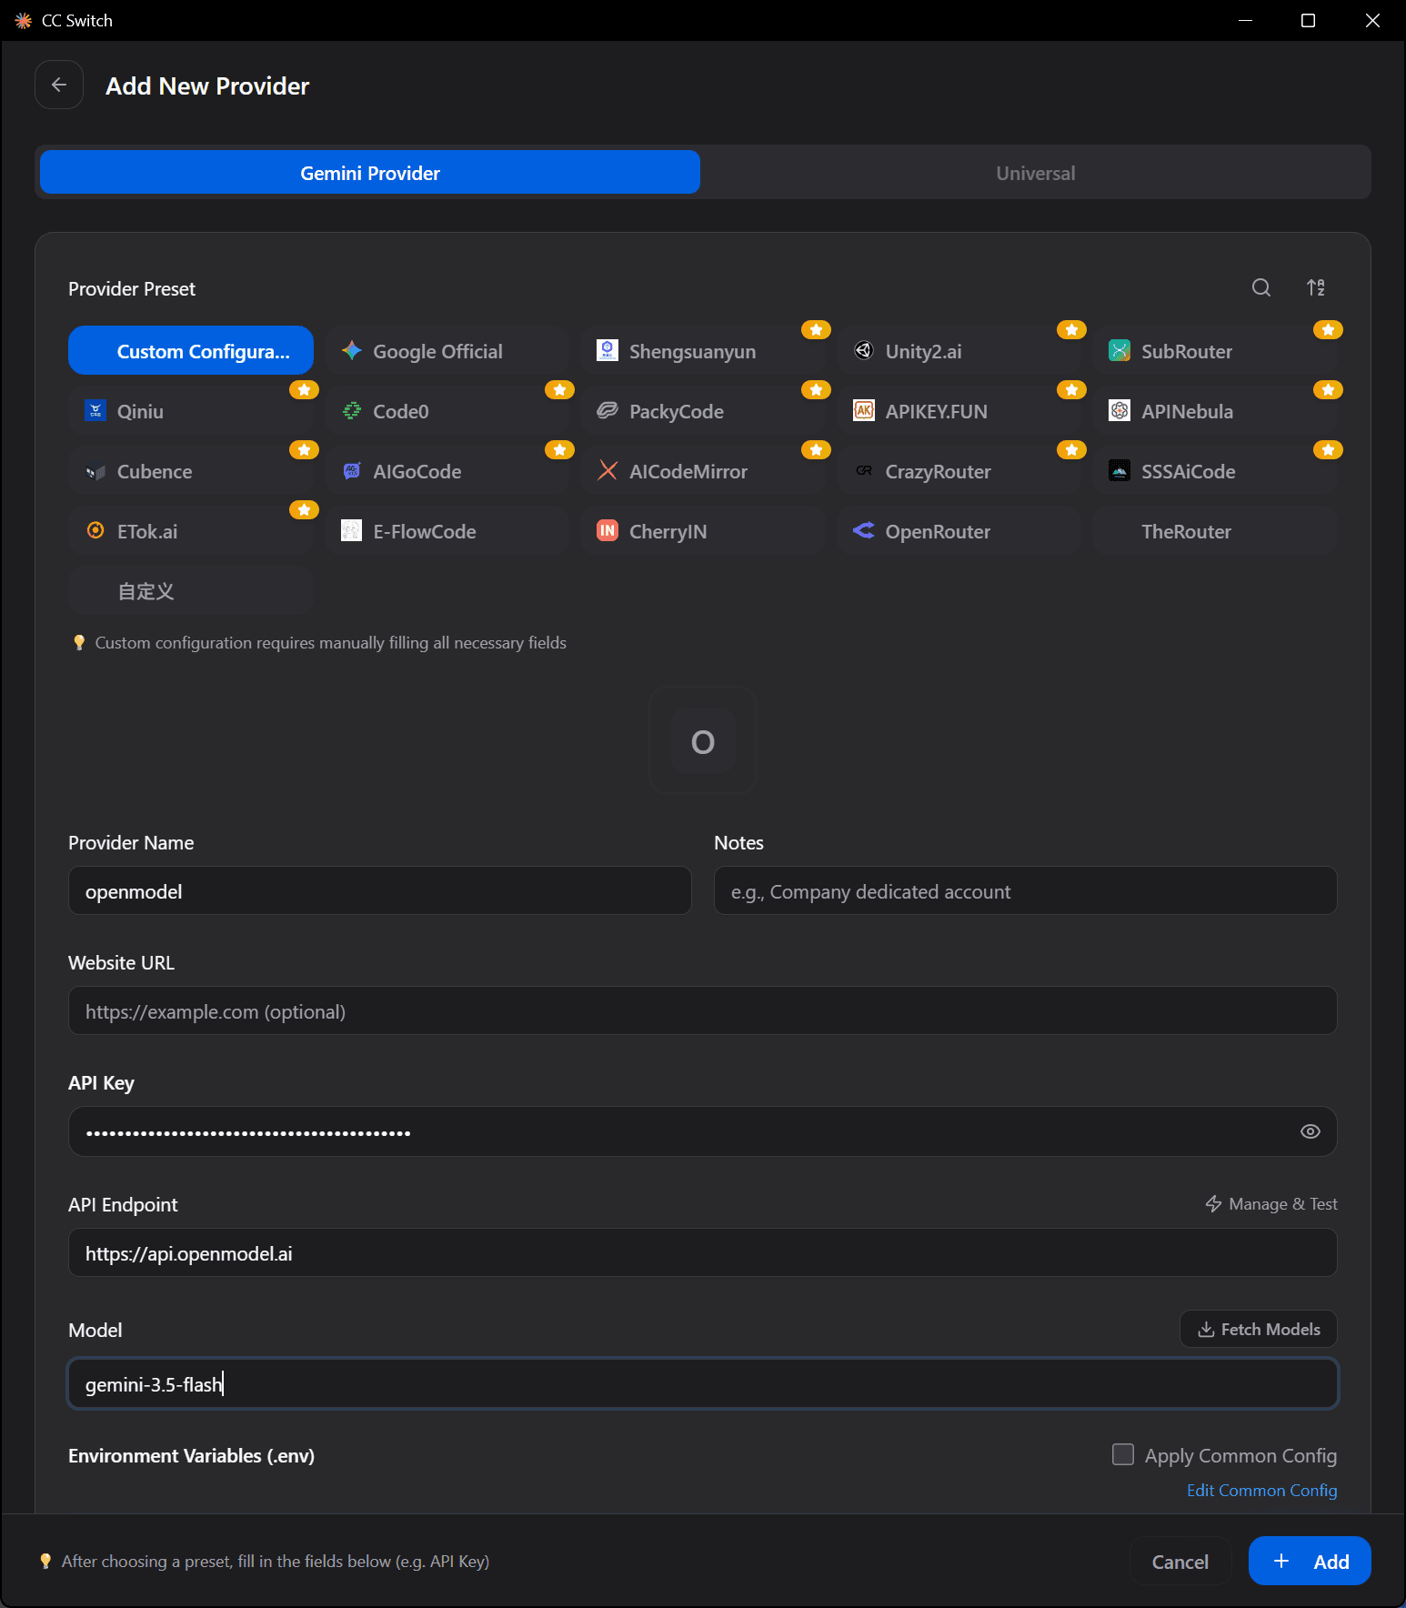Go back using the arrow button
This screenshot has width=1406, height=1608.
tap(59, 85)
